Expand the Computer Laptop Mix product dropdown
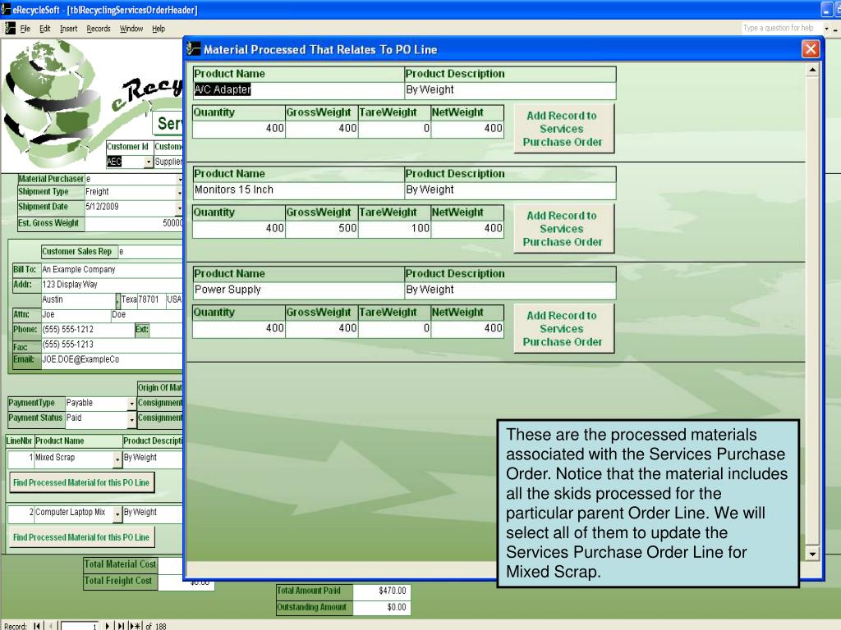This screenshot has width=841, height=630. pos(117,514)
